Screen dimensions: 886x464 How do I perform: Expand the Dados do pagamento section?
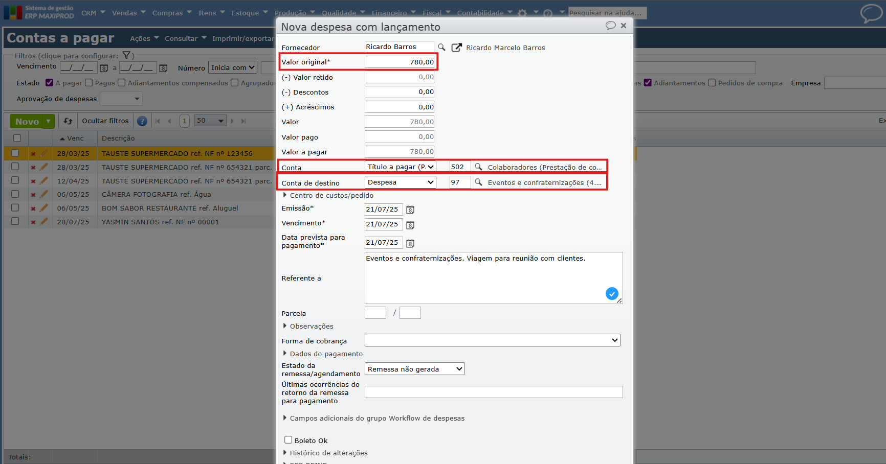pos(323,354)
